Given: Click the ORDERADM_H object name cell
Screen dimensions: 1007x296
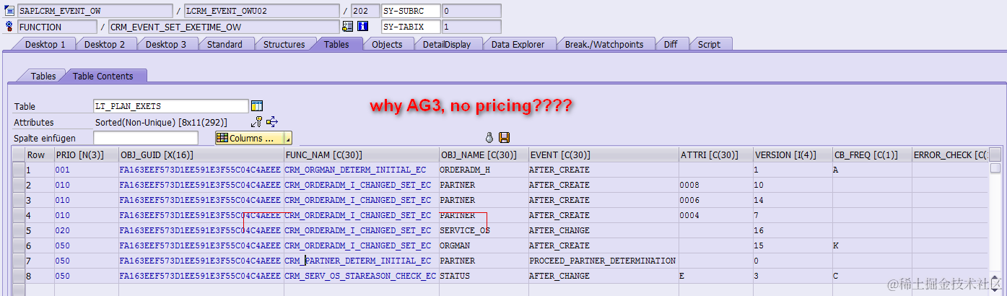Looking at the screenshot, I should point(483,170).
